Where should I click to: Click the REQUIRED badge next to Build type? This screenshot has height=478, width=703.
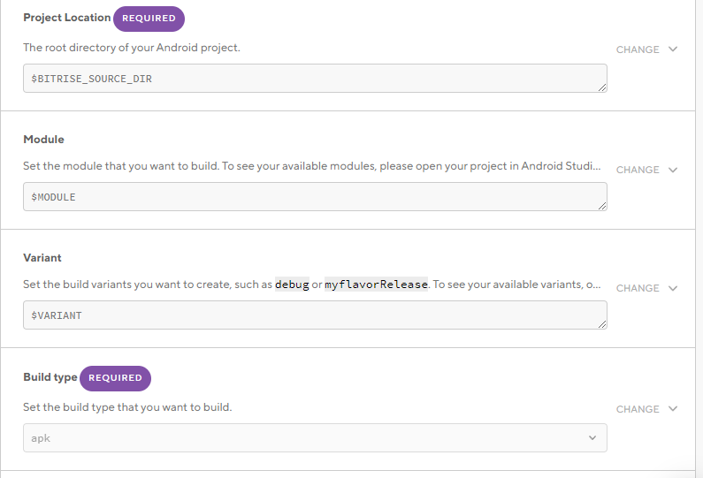[x=115, y=378]
